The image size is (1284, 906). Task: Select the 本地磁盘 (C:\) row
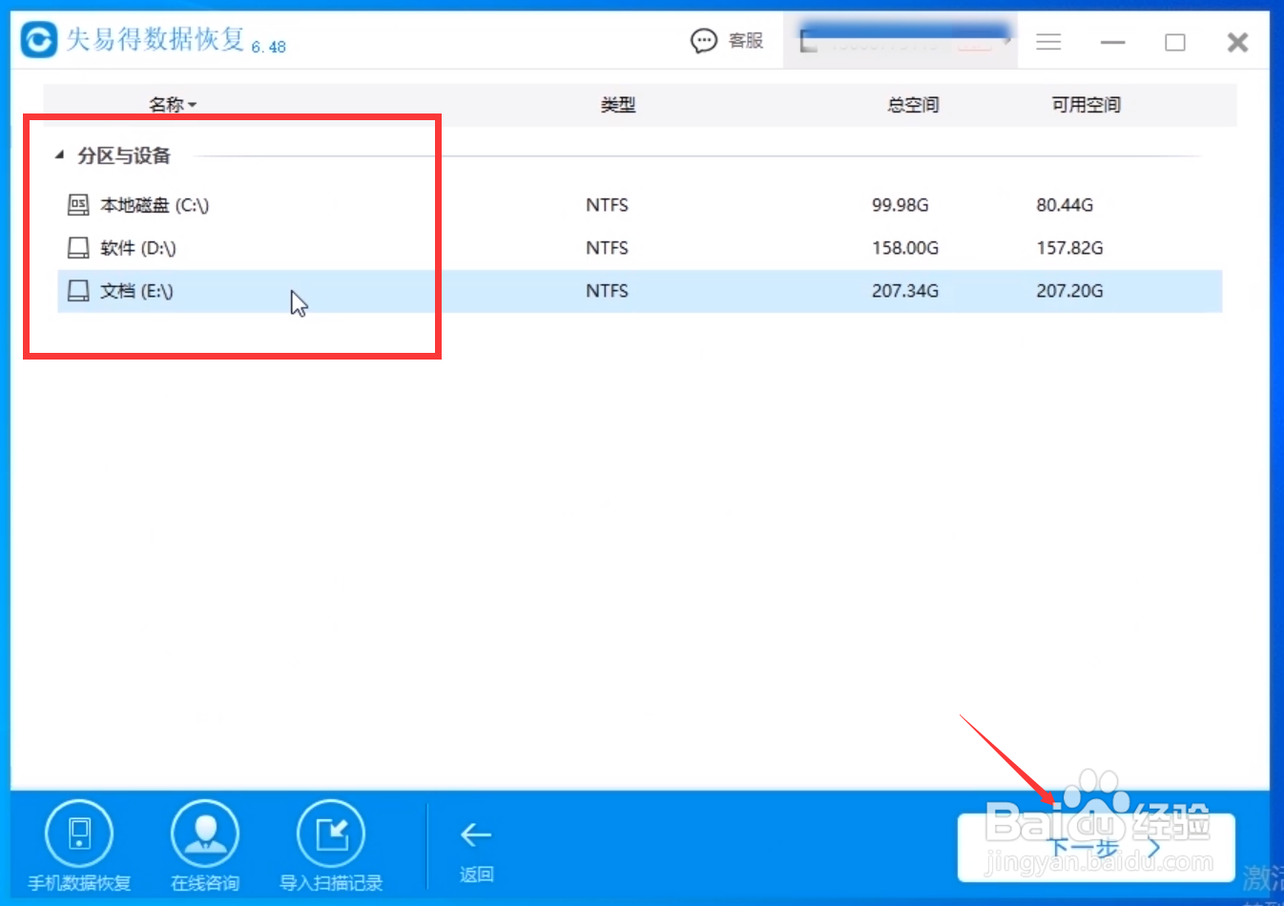point(639,205)
